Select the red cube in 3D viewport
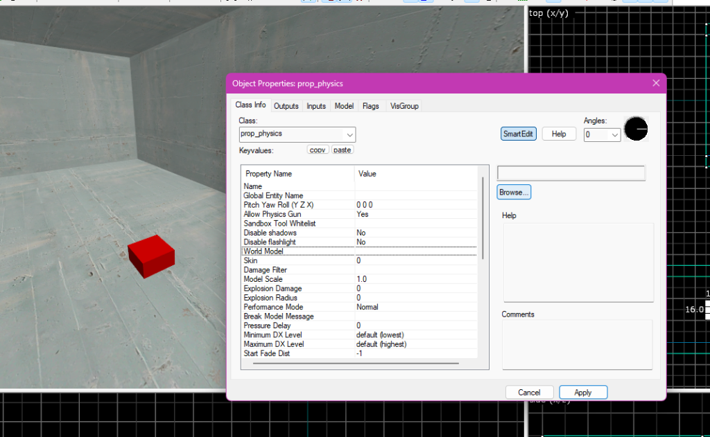This screenshot has width=710, height=437. click(151, 256)
